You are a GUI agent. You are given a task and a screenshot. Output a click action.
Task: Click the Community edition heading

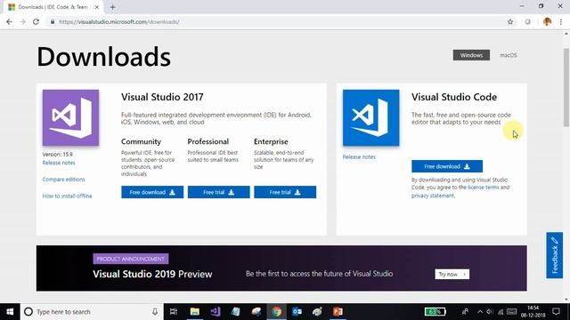141,141
